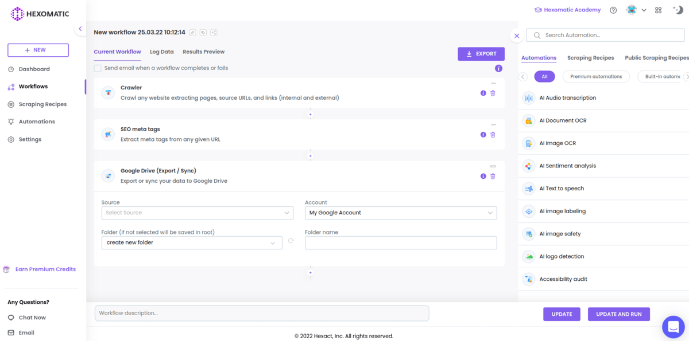Export the workflow results
Viewport: 689px width, 341px height.
[x=481, y=53]
